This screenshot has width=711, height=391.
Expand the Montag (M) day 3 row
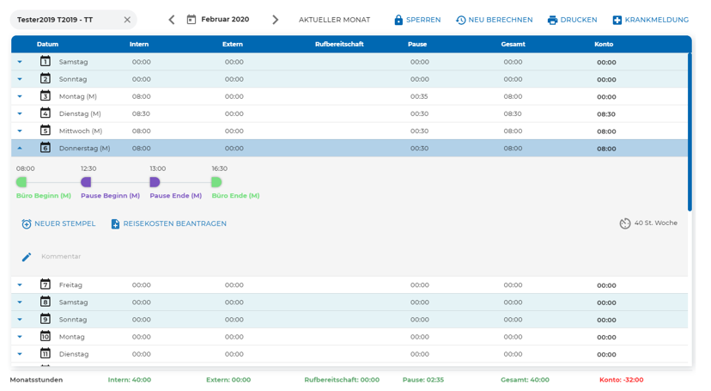tap(20, 97)
